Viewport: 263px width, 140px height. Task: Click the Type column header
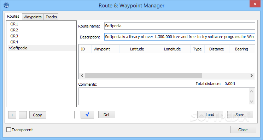197,49
